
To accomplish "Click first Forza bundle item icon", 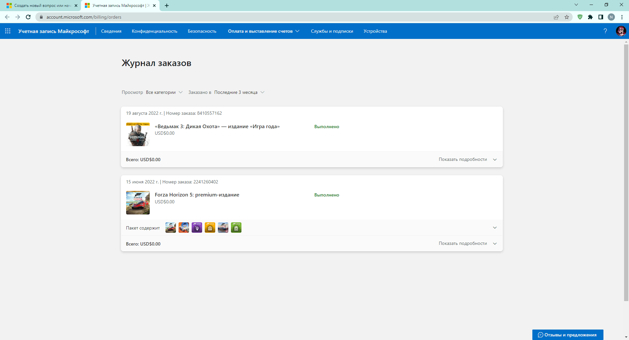I will coord(171,228).
